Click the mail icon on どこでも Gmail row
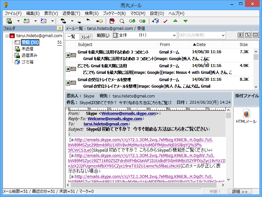Viewport: 262px width, 197px height. (x=73, y=69)
